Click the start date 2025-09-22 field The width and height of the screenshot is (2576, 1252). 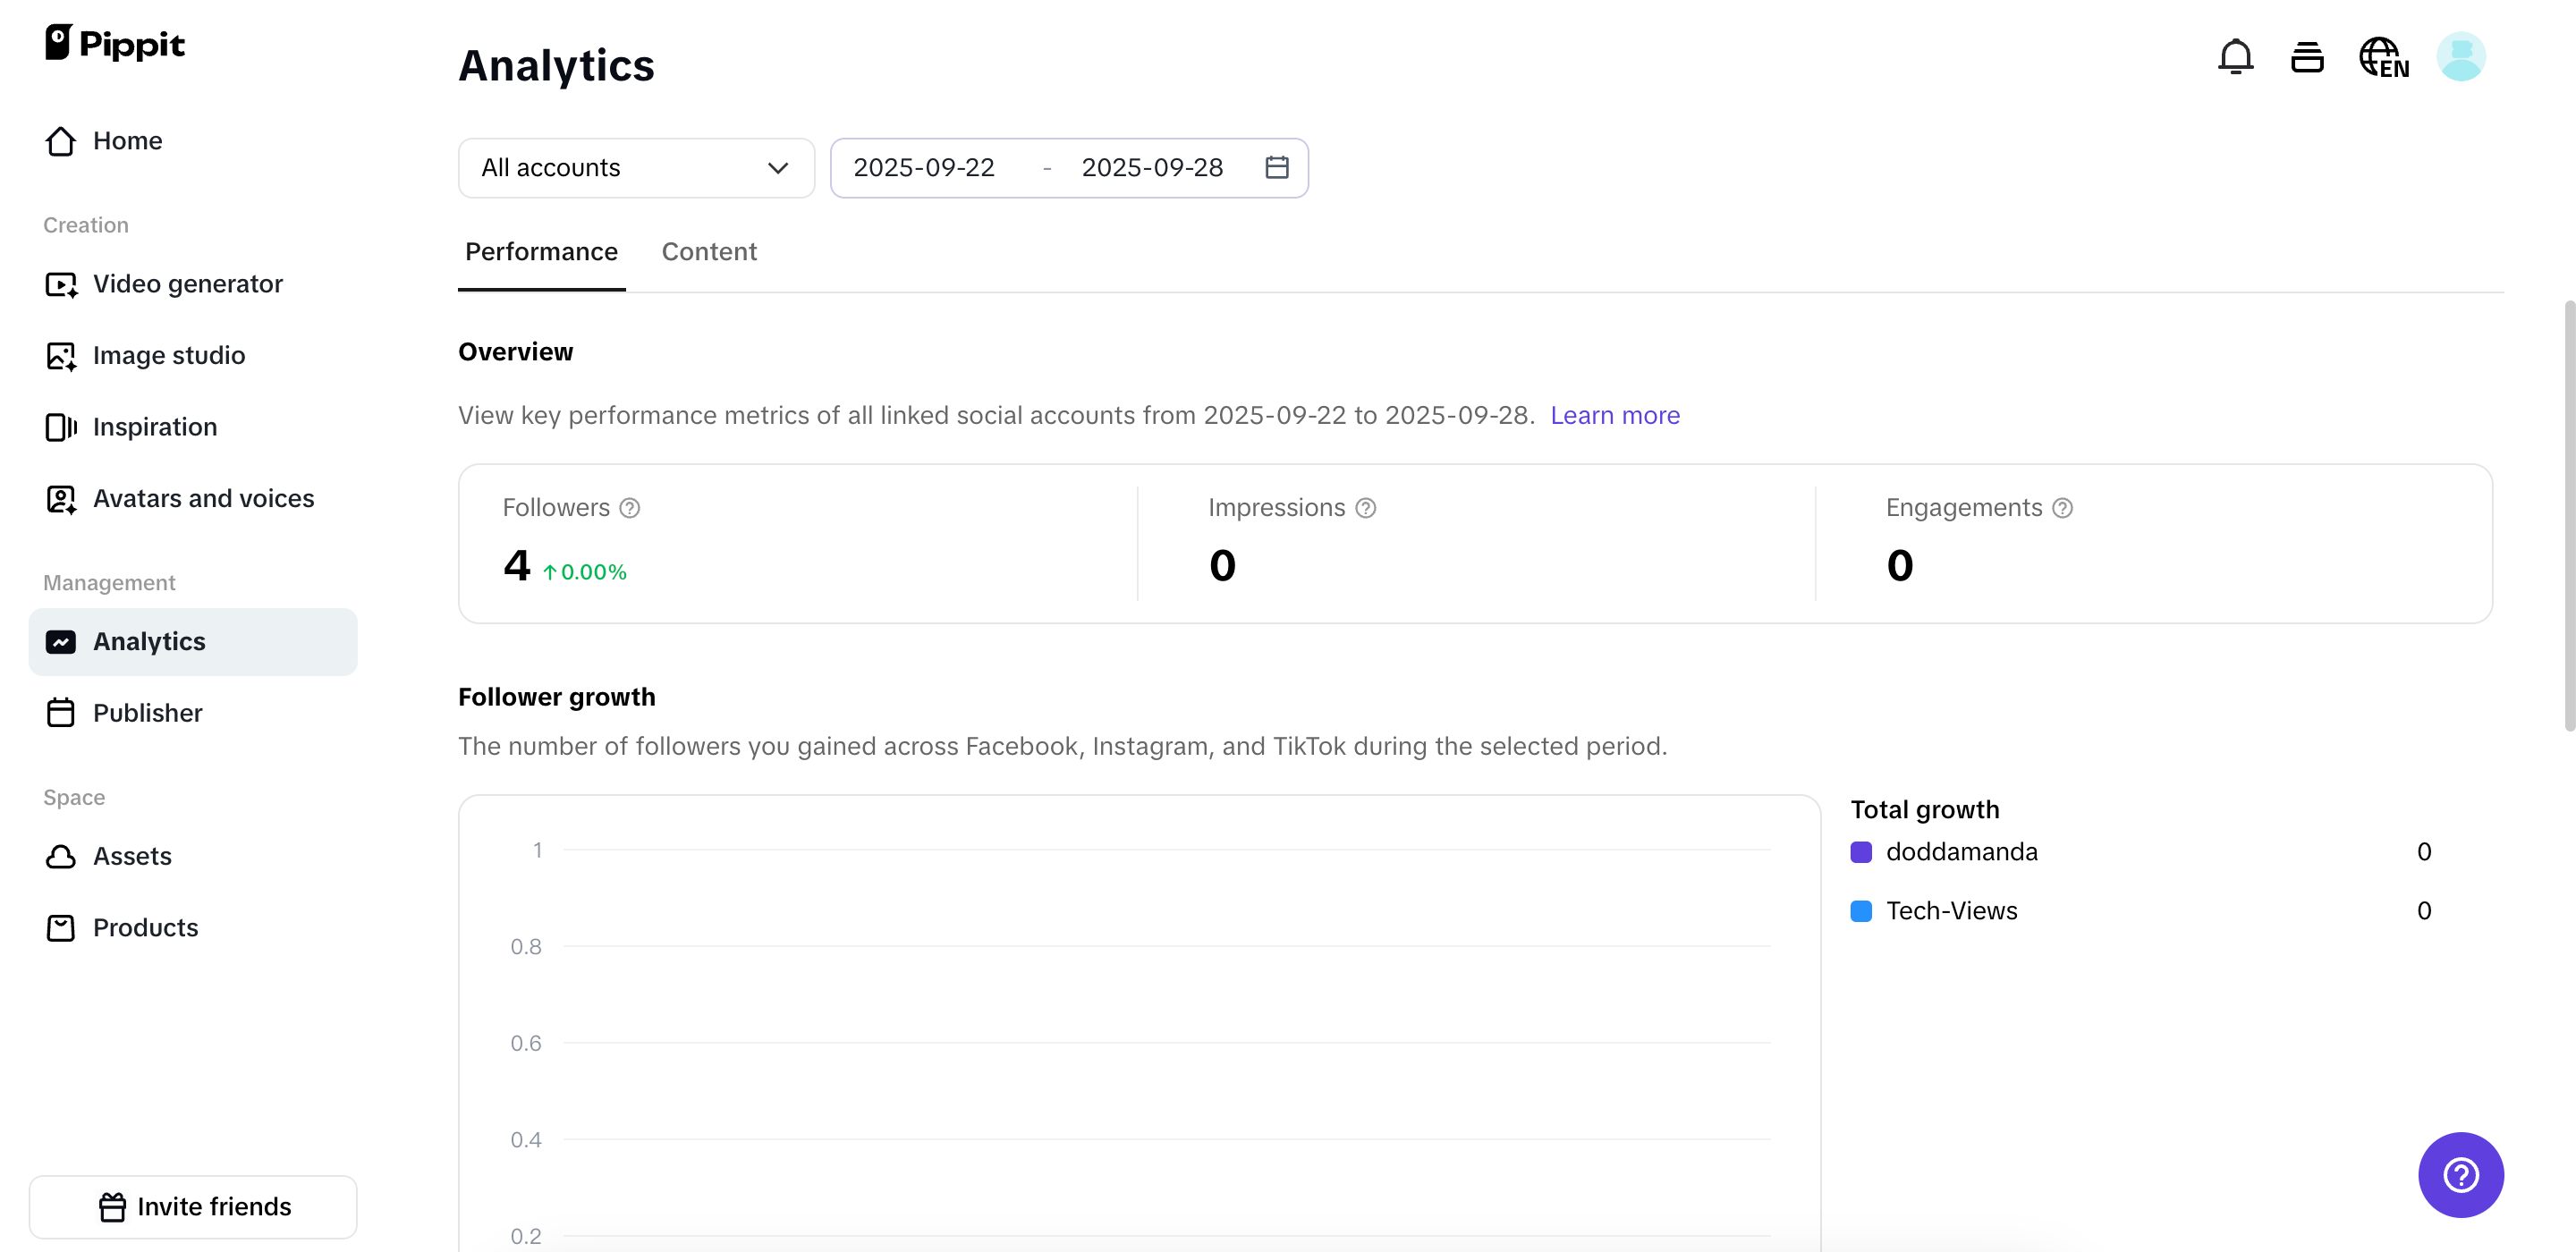tap(923, 168)
